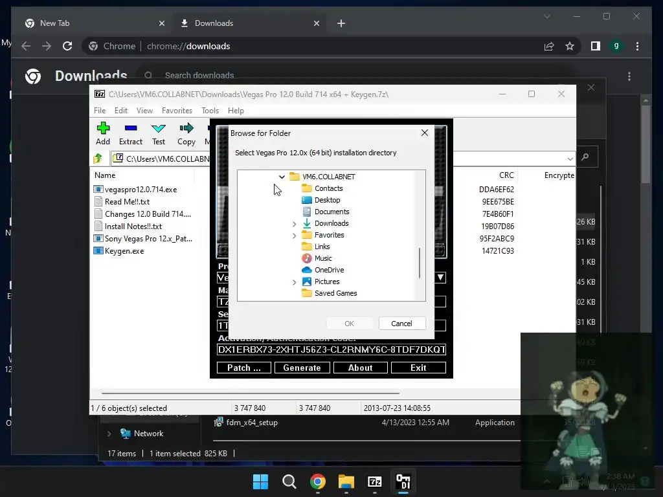Open Downloads page more actions menu
The image size is (663, 497).
pyautogui.click(x=629, y=76)
